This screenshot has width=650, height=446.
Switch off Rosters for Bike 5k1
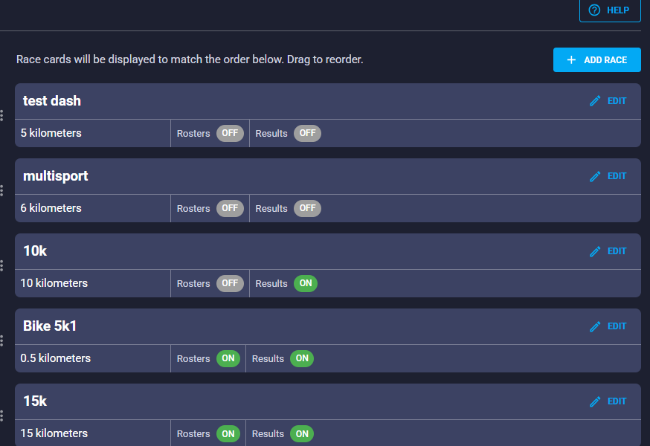[x=228, y=358]
